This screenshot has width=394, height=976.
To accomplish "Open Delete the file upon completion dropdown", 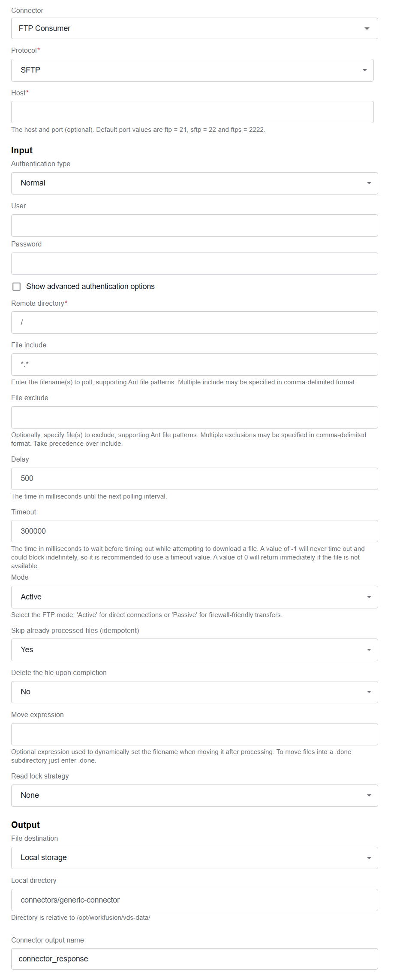I will point(194,692).
